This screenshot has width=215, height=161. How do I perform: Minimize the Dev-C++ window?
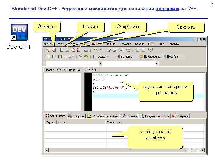click(x=196, y=39)
